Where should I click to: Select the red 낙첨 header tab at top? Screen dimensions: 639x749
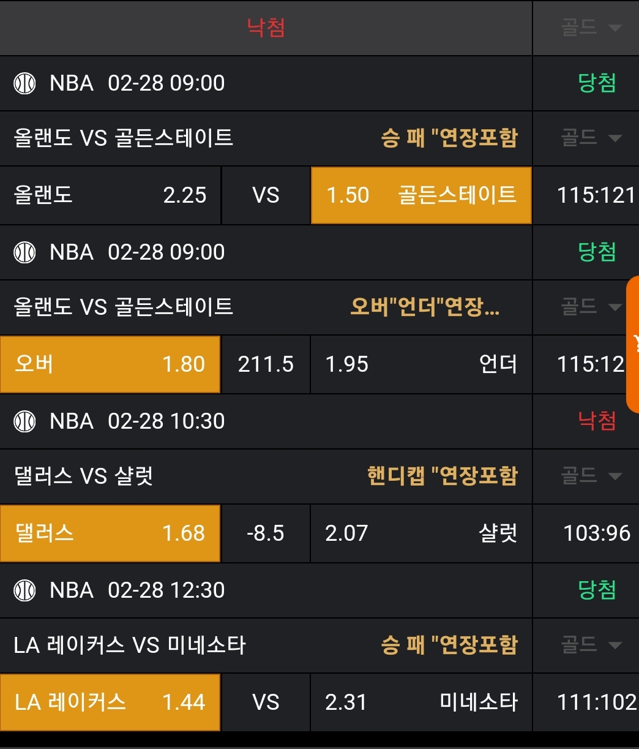266,28
